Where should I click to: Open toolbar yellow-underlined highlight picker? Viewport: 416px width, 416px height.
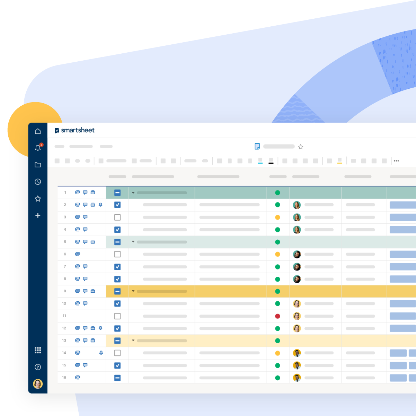(339, 161)
